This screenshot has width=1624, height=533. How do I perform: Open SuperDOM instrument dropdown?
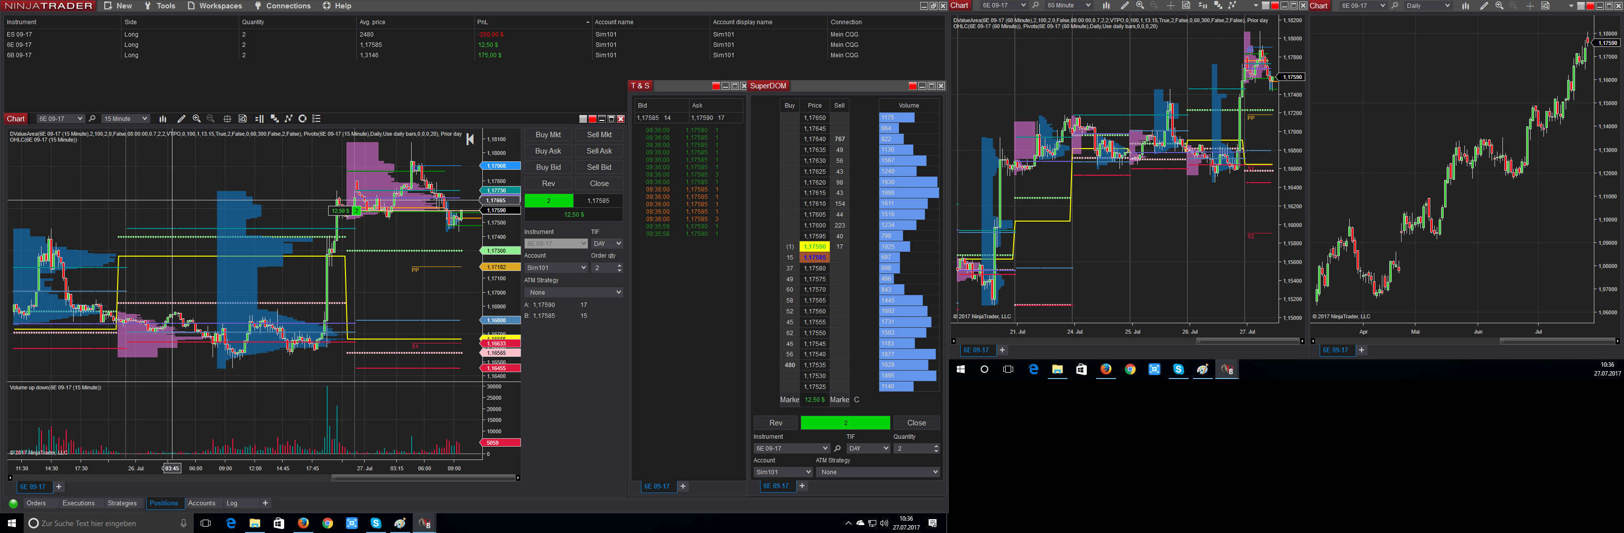coord(791,448)
